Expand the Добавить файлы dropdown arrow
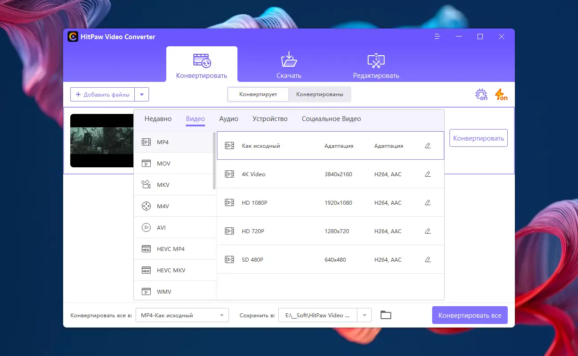 (142, 94)
